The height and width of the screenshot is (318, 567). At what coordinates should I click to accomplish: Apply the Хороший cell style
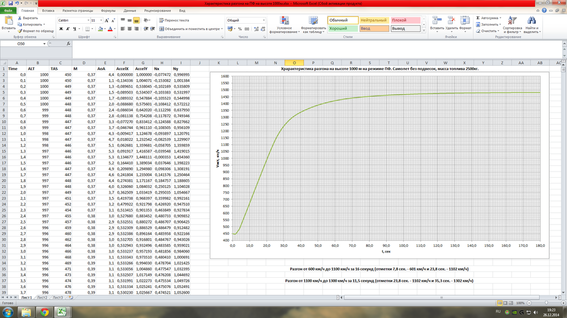[x=342, y=28]
